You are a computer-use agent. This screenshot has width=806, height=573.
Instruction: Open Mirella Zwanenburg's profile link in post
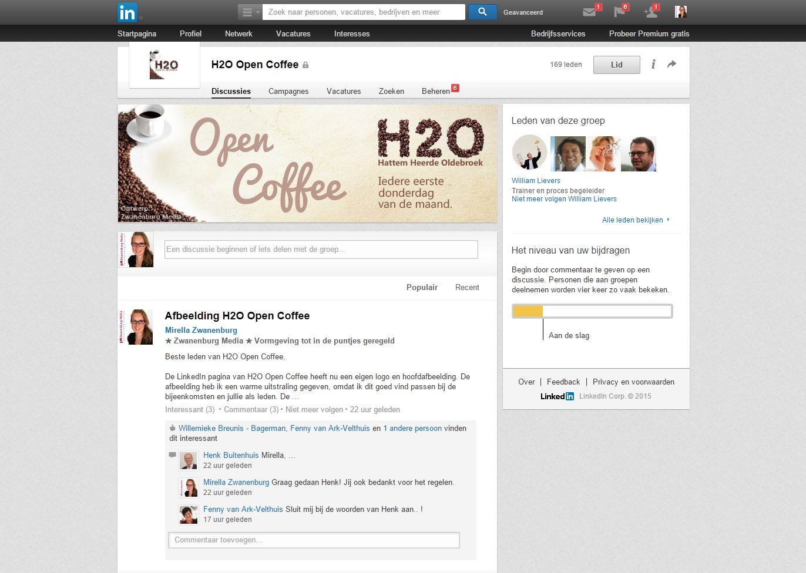coord(201,331)
